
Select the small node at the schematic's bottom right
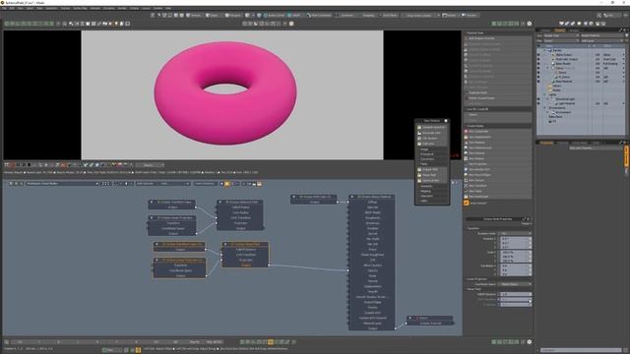(429, 321)
